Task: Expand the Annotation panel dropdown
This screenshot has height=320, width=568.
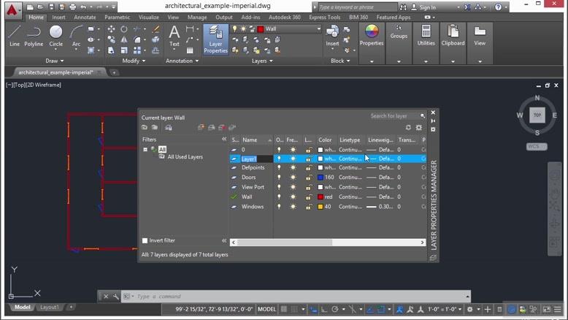Action: point(183,61)
